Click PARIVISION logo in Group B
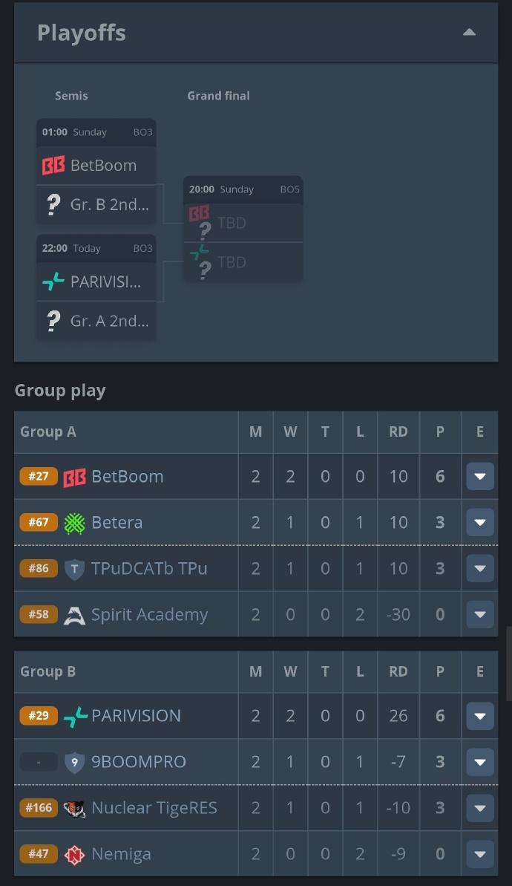512x886 pixels. pos(76,716)
